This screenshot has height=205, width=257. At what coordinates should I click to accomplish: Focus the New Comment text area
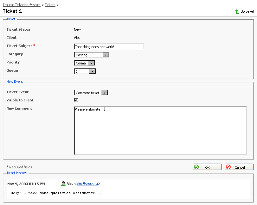click(x=160, y=130)
